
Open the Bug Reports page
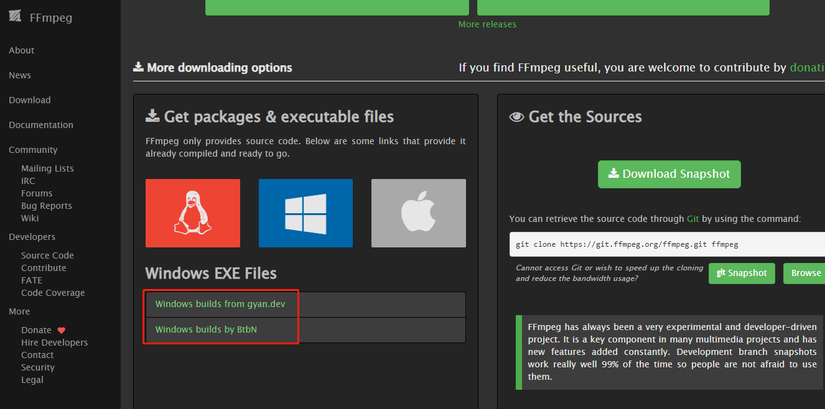[x=46, y=205]
